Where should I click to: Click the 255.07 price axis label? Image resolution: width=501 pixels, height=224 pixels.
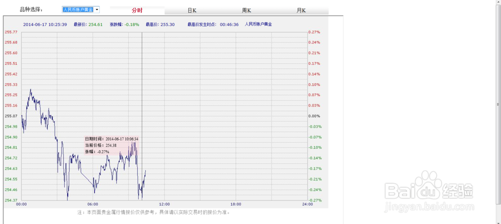click(x=11, y=116)
